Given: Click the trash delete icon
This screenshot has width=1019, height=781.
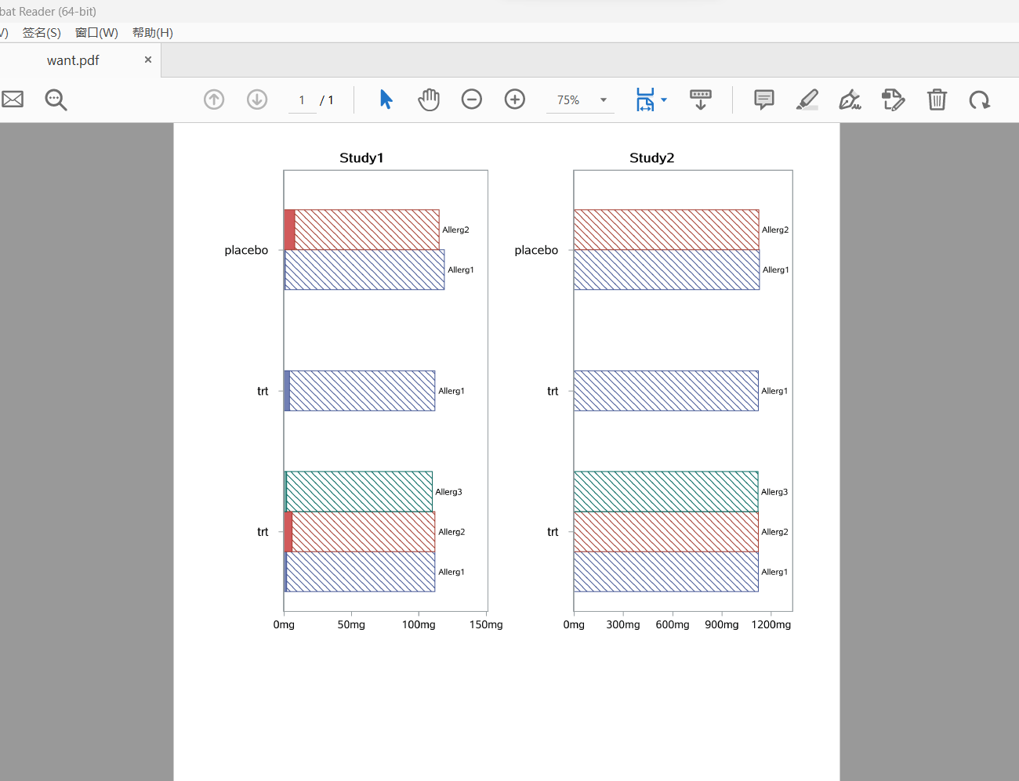Looking at the screenshot, I should coord(937,99).
